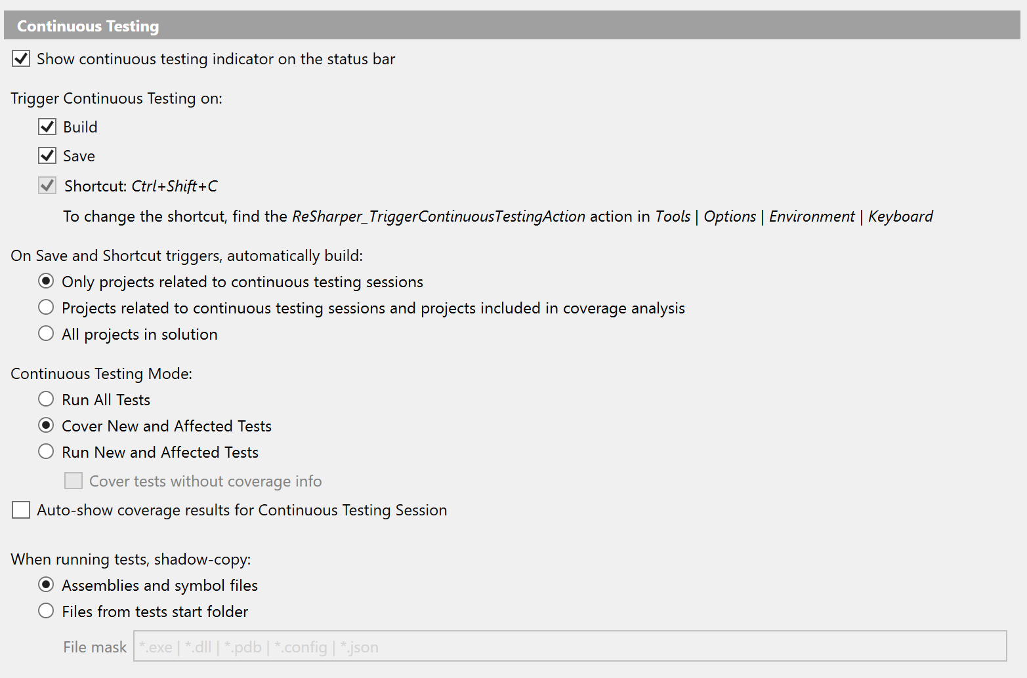The image size is (1027, 678).
Task: Check 'Auto-show coverage results for Continuous Testing Session'
Action: (20, 509)
